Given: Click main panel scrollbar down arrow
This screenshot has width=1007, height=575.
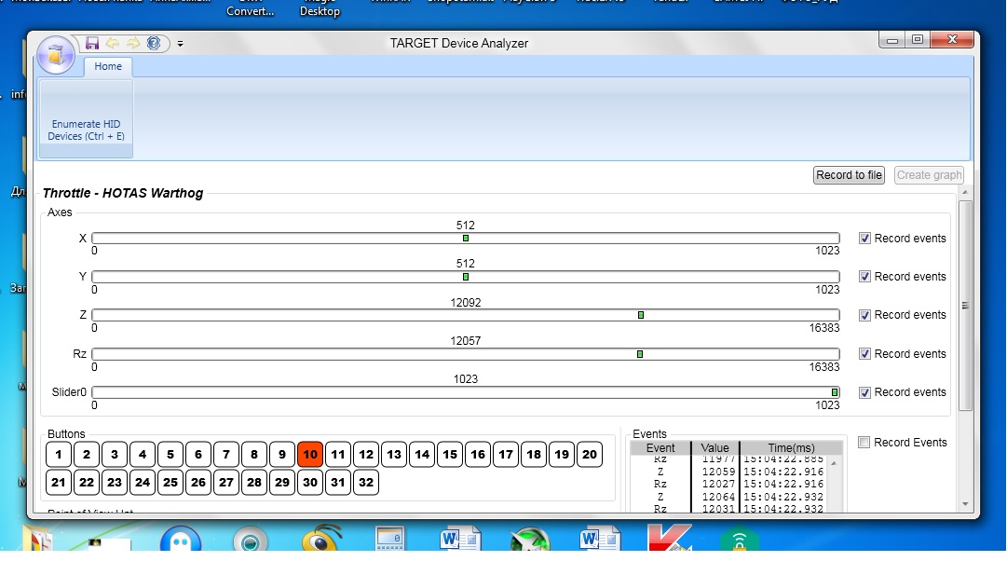Looking at the screenshot, I should (x=964, y=504).
